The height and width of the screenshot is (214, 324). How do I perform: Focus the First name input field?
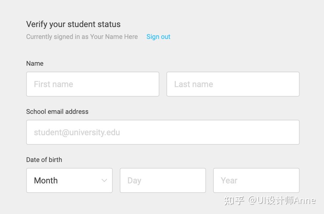tap(92, 84)
